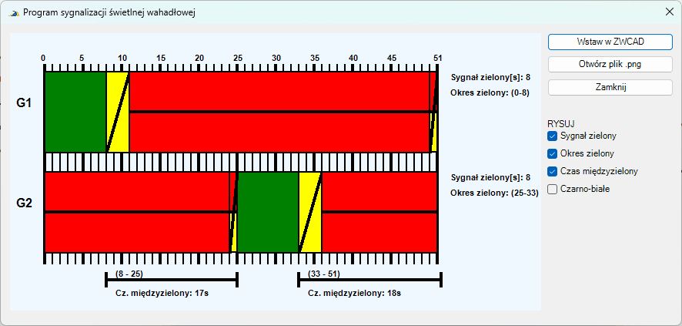Click the top scale mark 40

(353, 58)
